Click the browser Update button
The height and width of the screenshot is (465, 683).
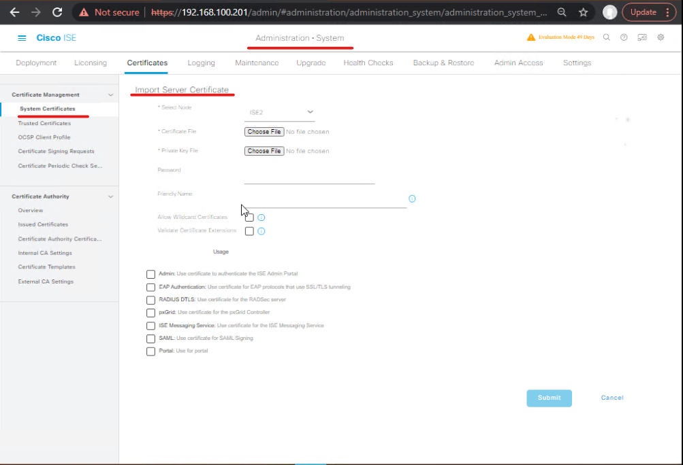point(649,12)
